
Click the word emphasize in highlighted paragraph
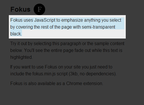click(72, 20)
